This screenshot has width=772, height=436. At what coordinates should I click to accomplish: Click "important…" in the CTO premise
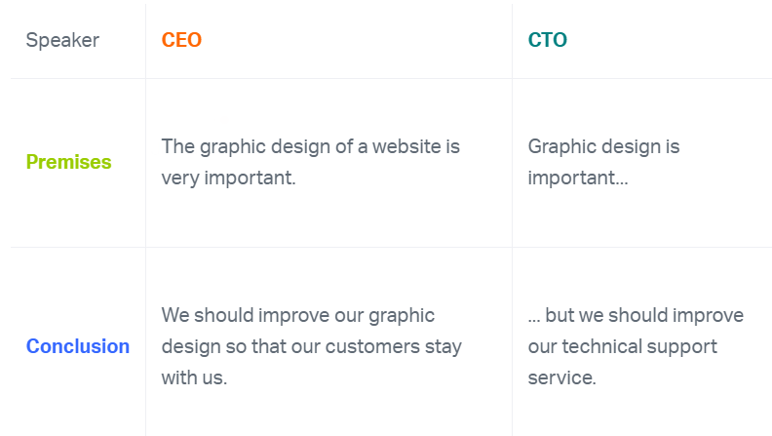tap(578, 178)
